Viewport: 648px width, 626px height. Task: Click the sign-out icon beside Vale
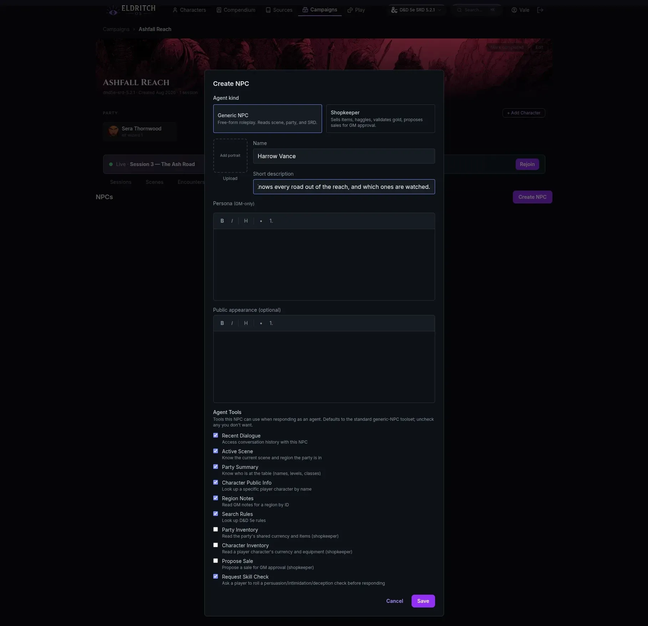pyautogui.click(x=540, y=10)
